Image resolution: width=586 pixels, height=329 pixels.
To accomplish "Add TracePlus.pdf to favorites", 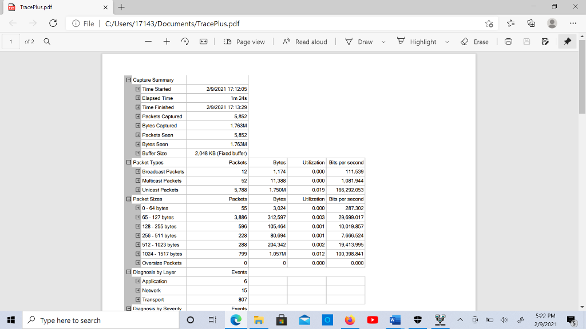I will pyautogui.click(x=489, y=23).
